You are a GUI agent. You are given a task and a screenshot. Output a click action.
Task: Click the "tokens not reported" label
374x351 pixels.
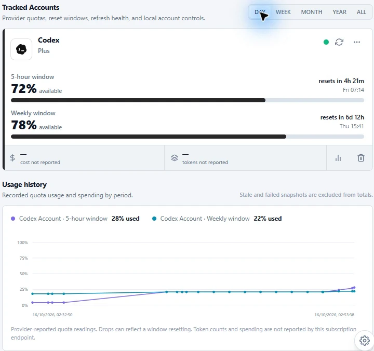coord(205,163)
